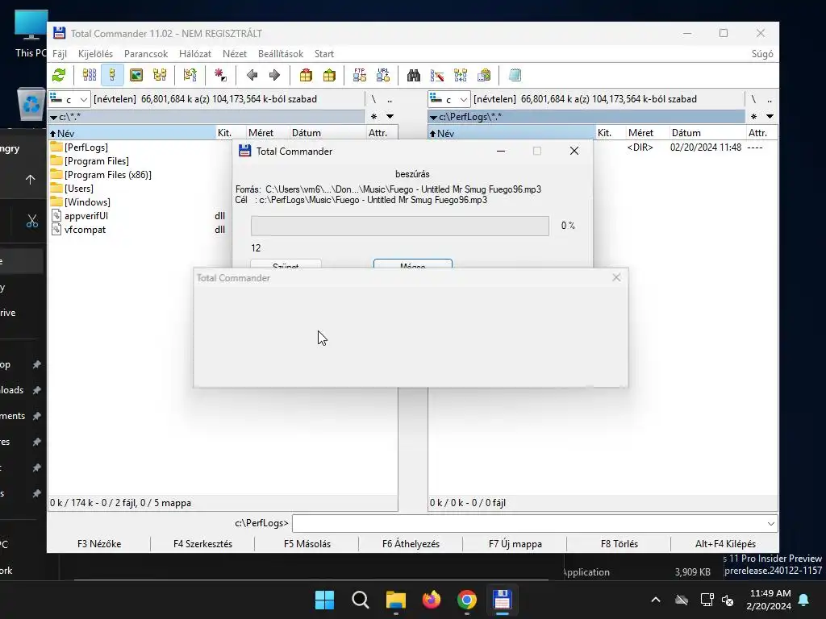Viewport: 826px width, 619px height.
Task: Select the [PerfLogs] folder
Action: click(80, 147)
